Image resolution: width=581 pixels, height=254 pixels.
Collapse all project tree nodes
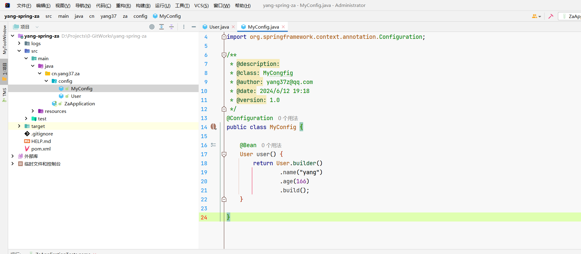[171, 27]
